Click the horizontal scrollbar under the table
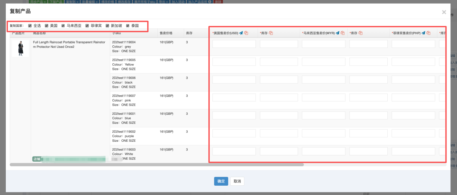The width and height of the screenshot is (457, 195). 157,165
